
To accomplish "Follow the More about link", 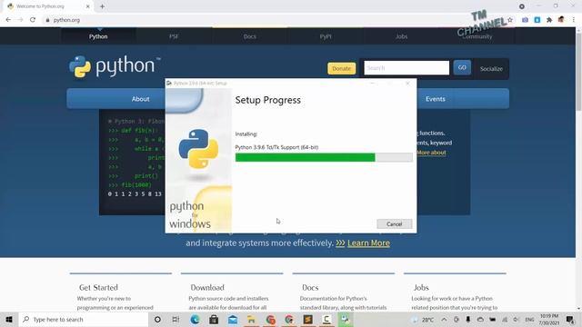I will point(431,153).
